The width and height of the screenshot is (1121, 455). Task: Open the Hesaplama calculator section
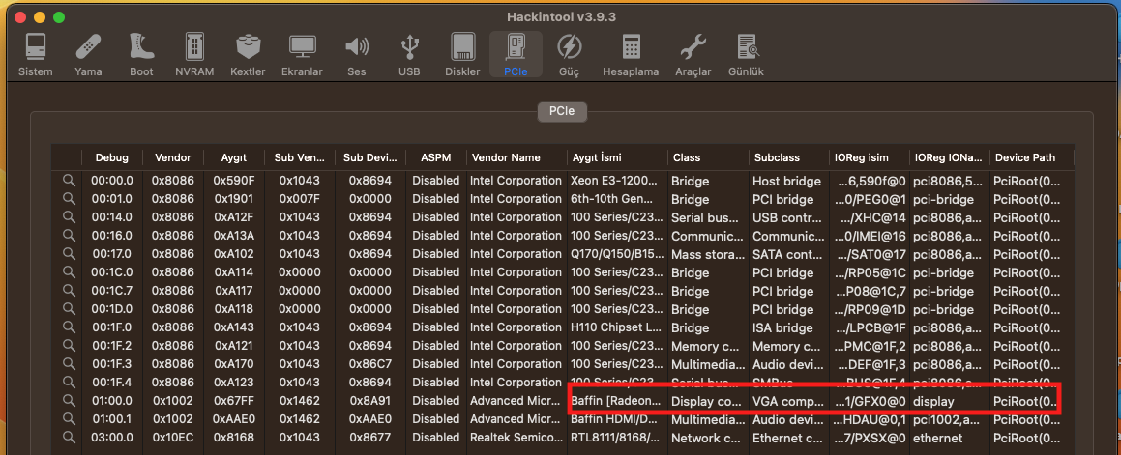(631, 53)
